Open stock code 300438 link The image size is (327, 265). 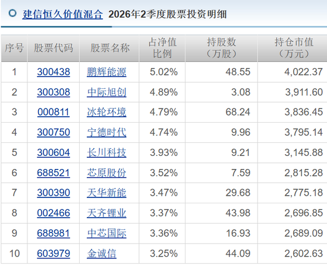click(54, 72)
